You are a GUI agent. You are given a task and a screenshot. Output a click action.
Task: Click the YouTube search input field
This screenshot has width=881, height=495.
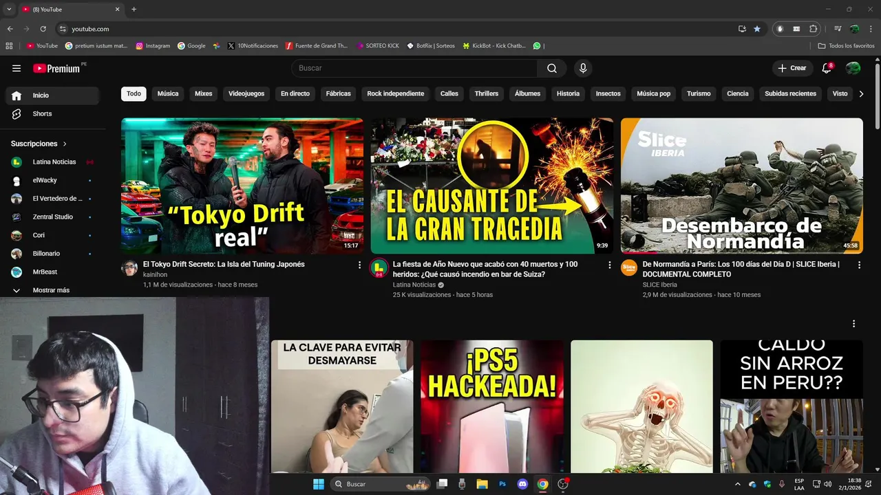[414, 68]
